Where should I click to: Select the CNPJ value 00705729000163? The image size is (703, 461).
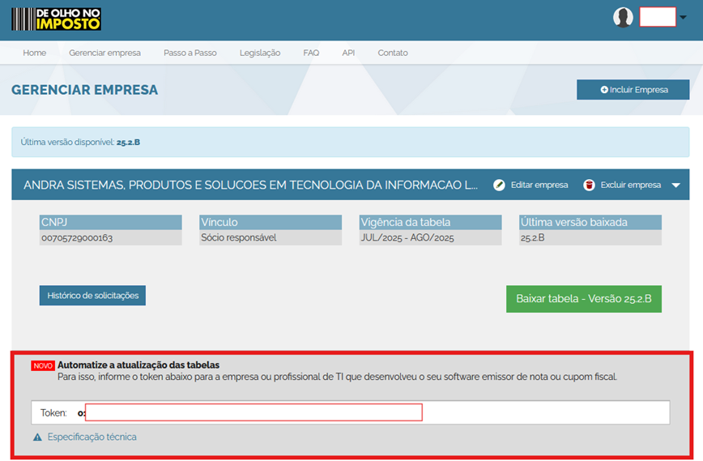(77, 237)
